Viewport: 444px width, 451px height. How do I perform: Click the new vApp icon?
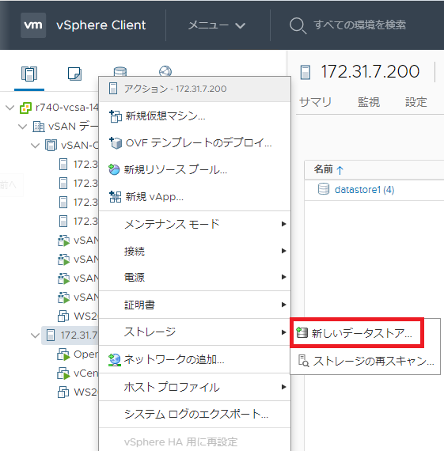tap(115, 197)
